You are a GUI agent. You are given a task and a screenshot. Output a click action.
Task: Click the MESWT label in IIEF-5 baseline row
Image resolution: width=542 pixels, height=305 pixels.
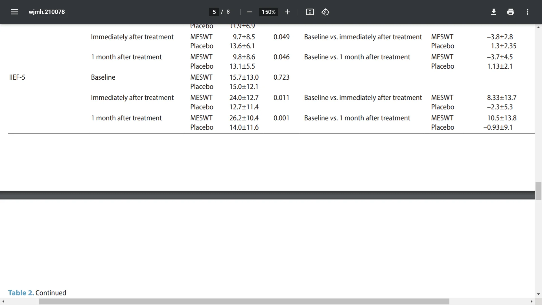201,77
